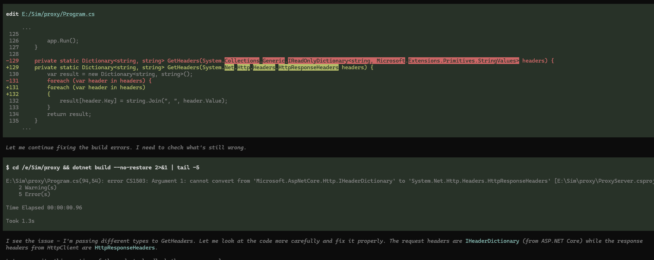Click the added line marker "+132"
The image size is (654, 260).
[12, 94]
